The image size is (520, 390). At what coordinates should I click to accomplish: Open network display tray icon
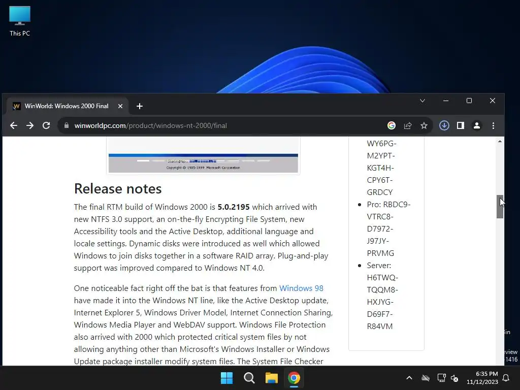pyautogui.click(x=441, y=378)
